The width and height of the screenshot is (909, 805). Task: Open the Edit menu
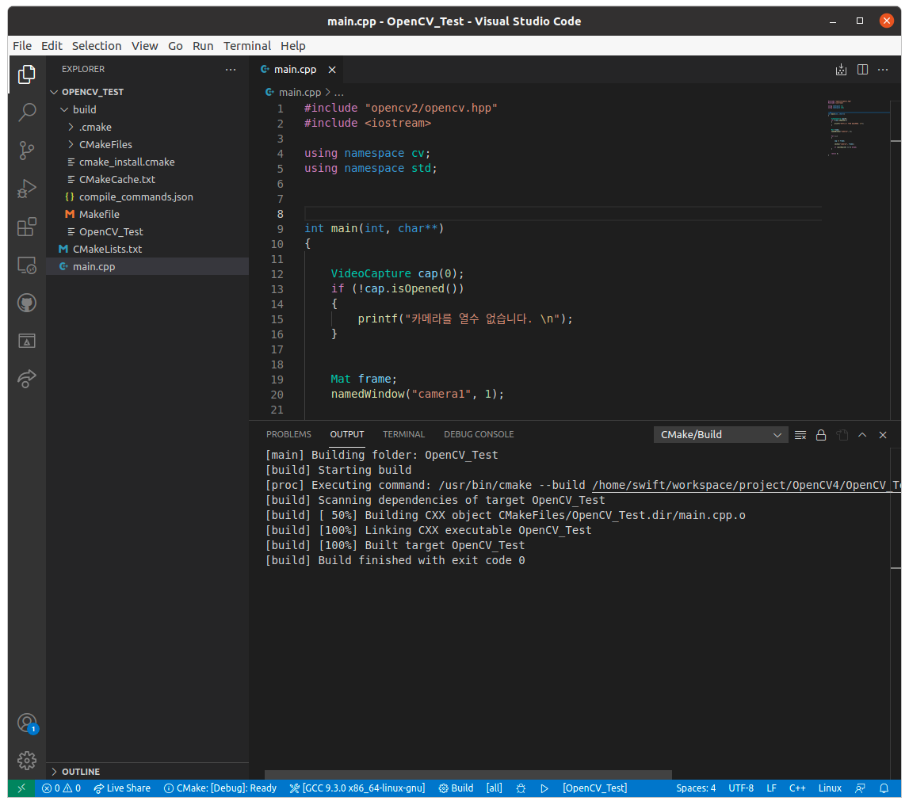coord(52,46)
